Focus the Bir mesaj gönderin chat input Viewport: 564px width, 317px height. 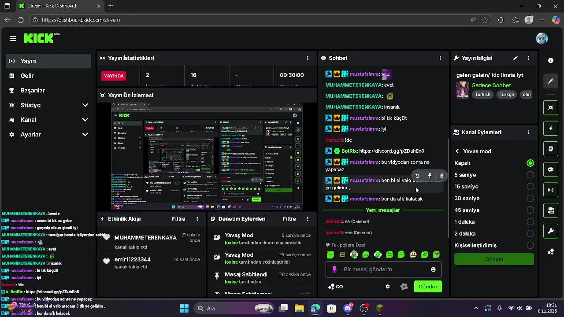383,269
